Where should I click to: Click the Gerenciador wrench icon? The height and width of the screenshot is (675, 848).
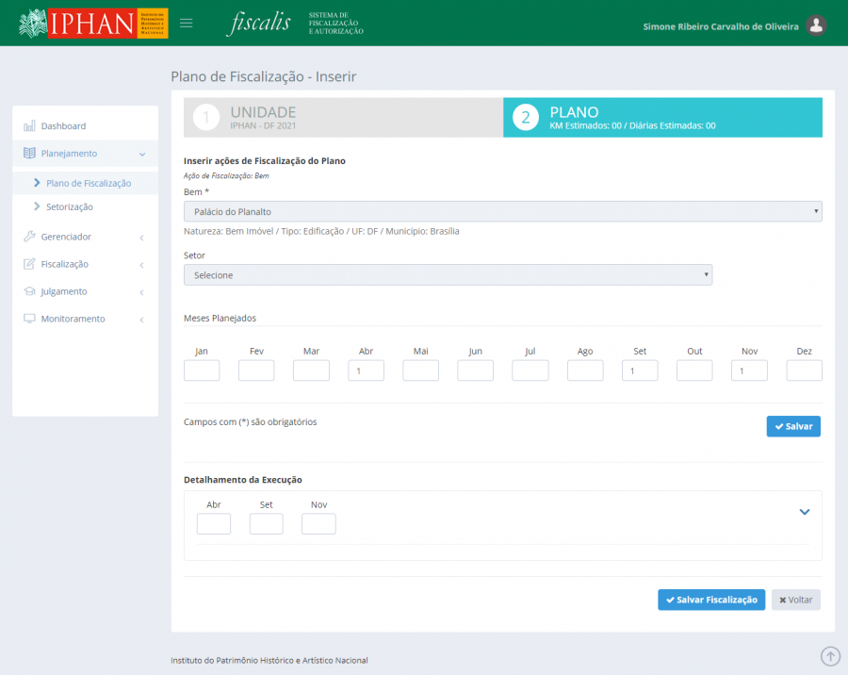click(29, 237)
